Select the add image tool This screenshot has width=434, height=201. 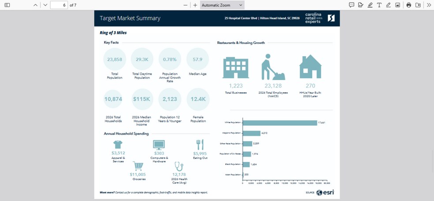(x=397, y=5)
